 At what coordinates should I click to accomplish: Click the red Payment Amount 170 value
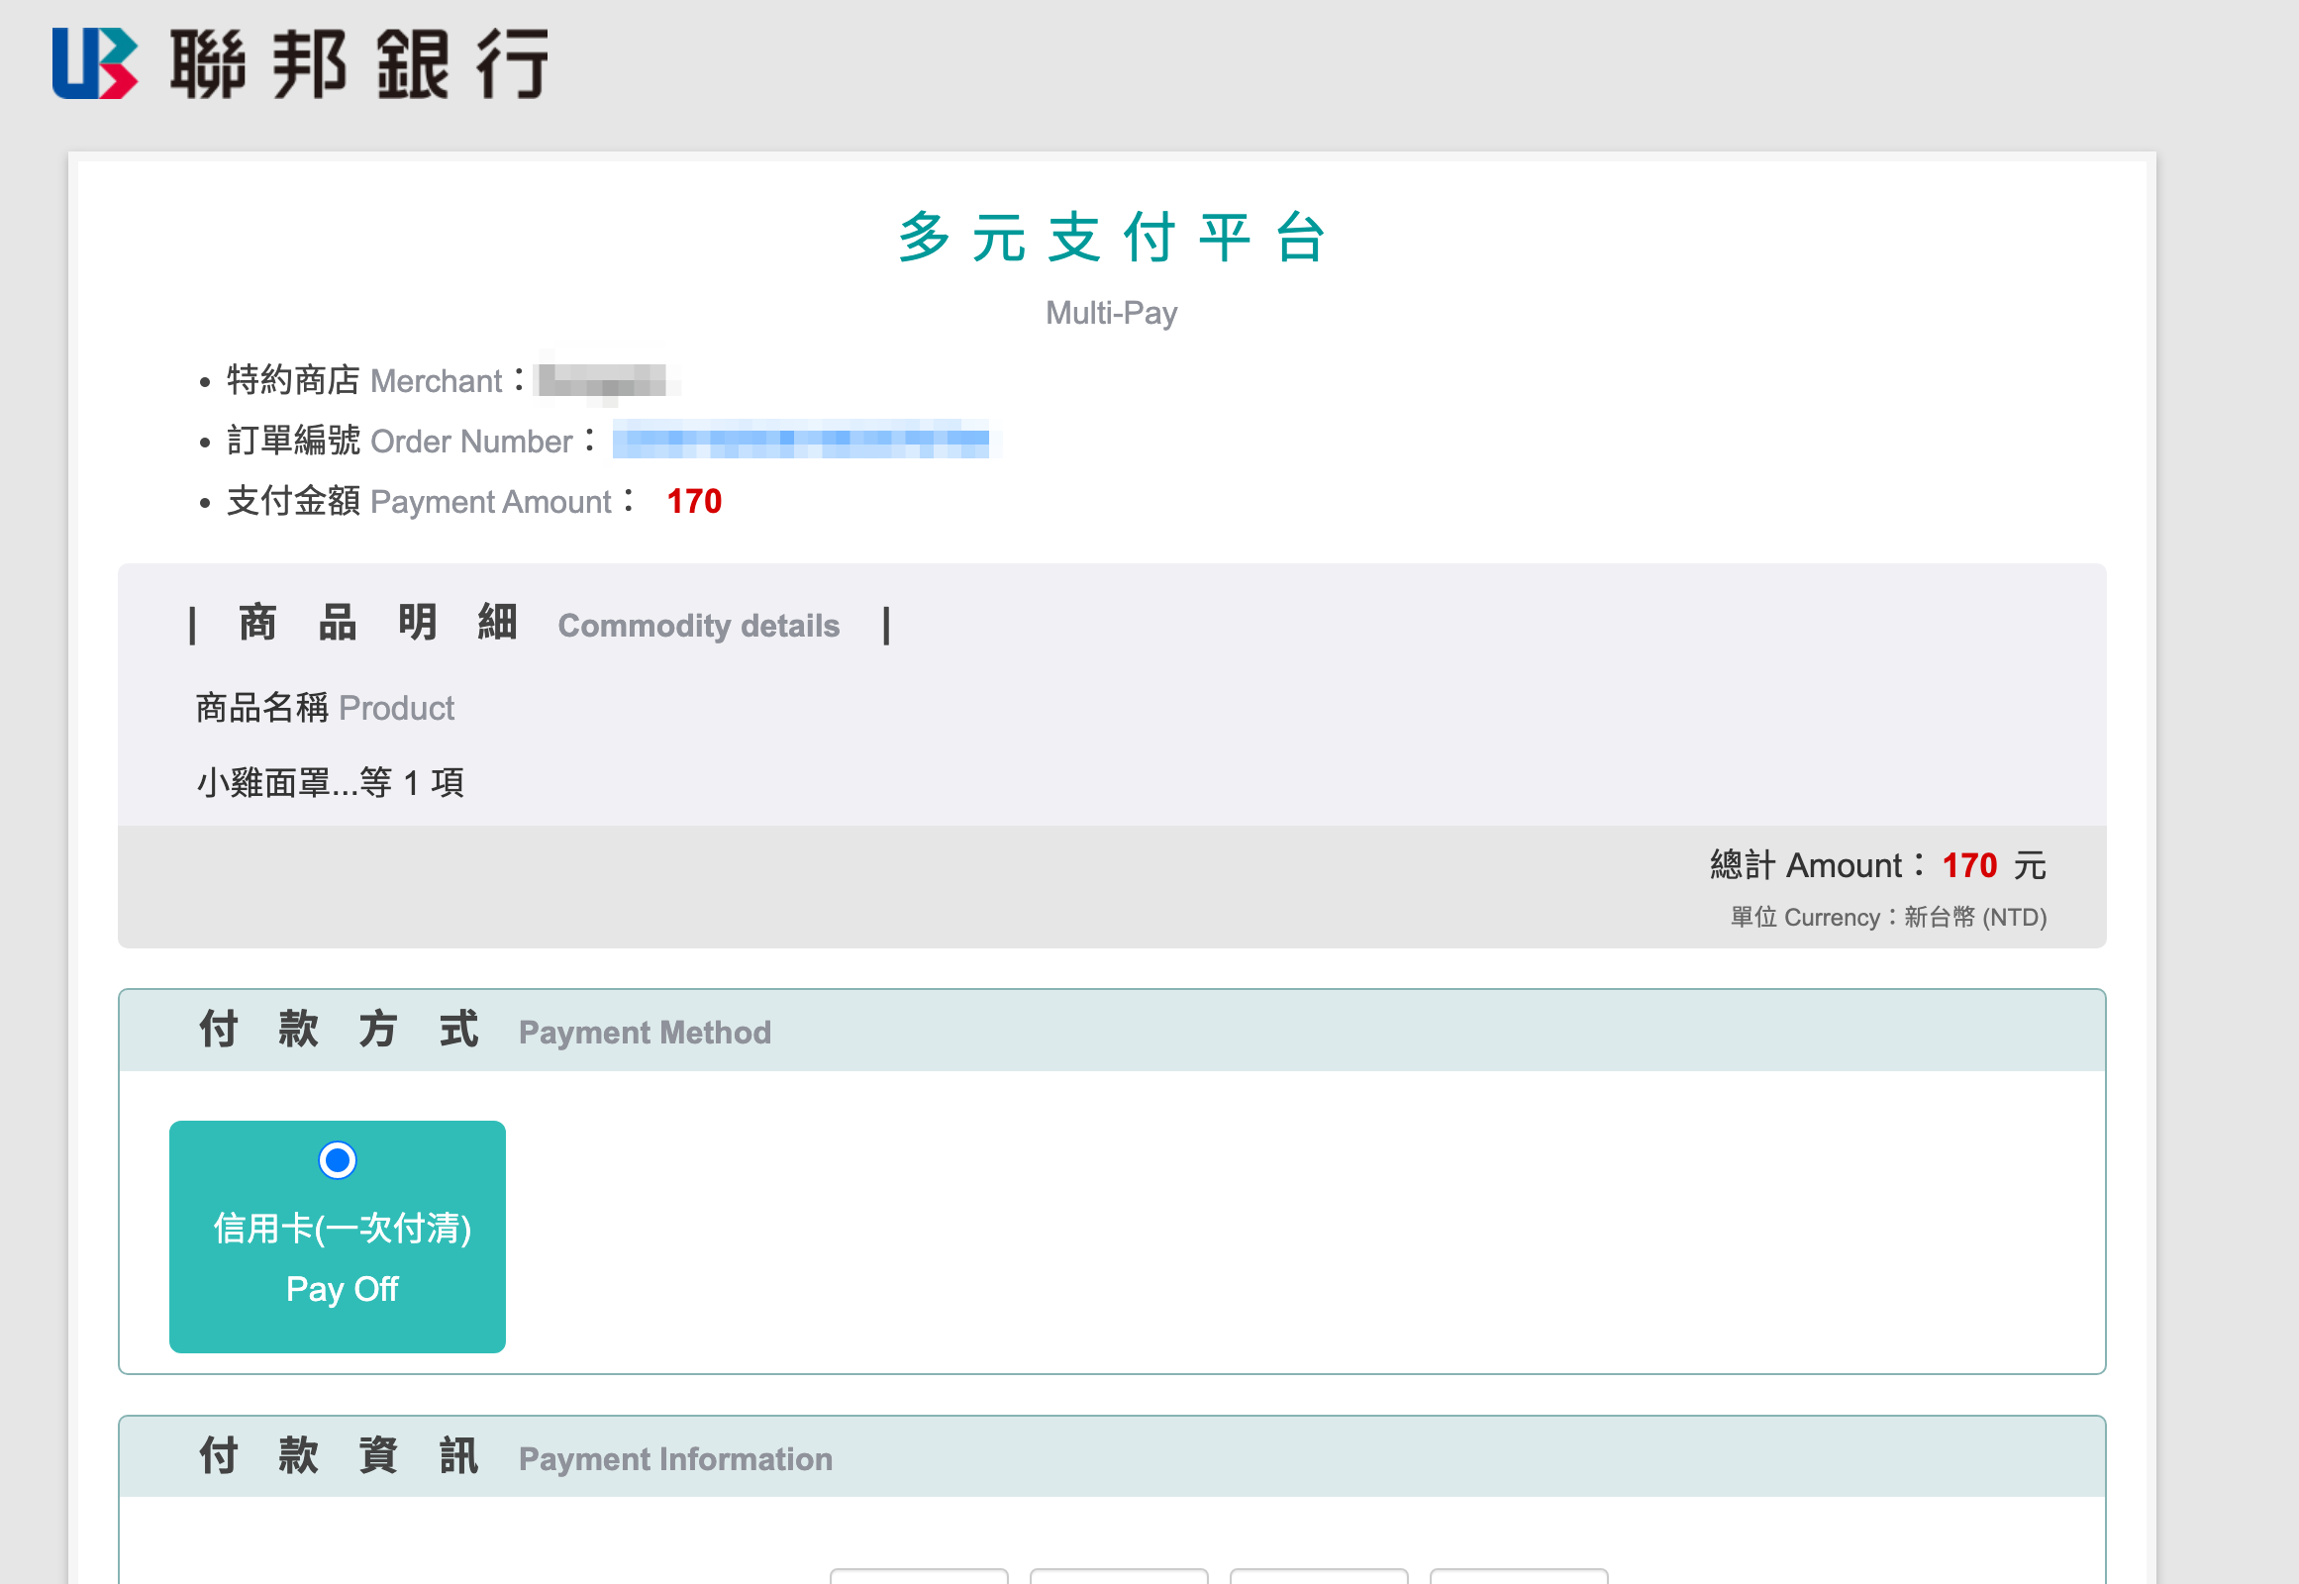[x=694, y=501]
